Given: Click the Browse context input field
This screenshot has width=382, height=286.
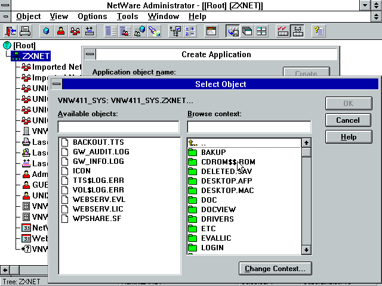Looking at the screenshot, I should coord(249,127).
